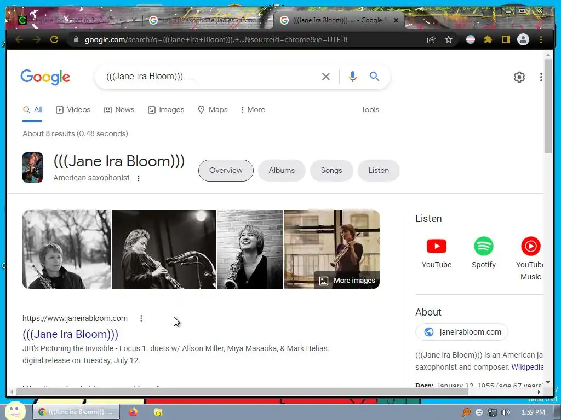This screenshot has width=561, height=420.
Task: Open file explorer folder from taskbar
Action: tap(158, 412)
